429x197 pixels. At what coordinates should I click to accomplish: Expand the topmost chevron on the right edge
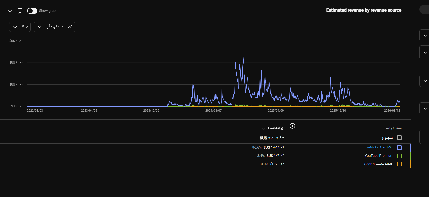click(425, 35)
